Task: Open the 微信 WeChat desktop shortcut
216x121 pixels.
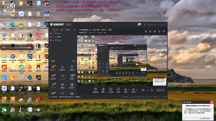Action: (x=4, y=111)
